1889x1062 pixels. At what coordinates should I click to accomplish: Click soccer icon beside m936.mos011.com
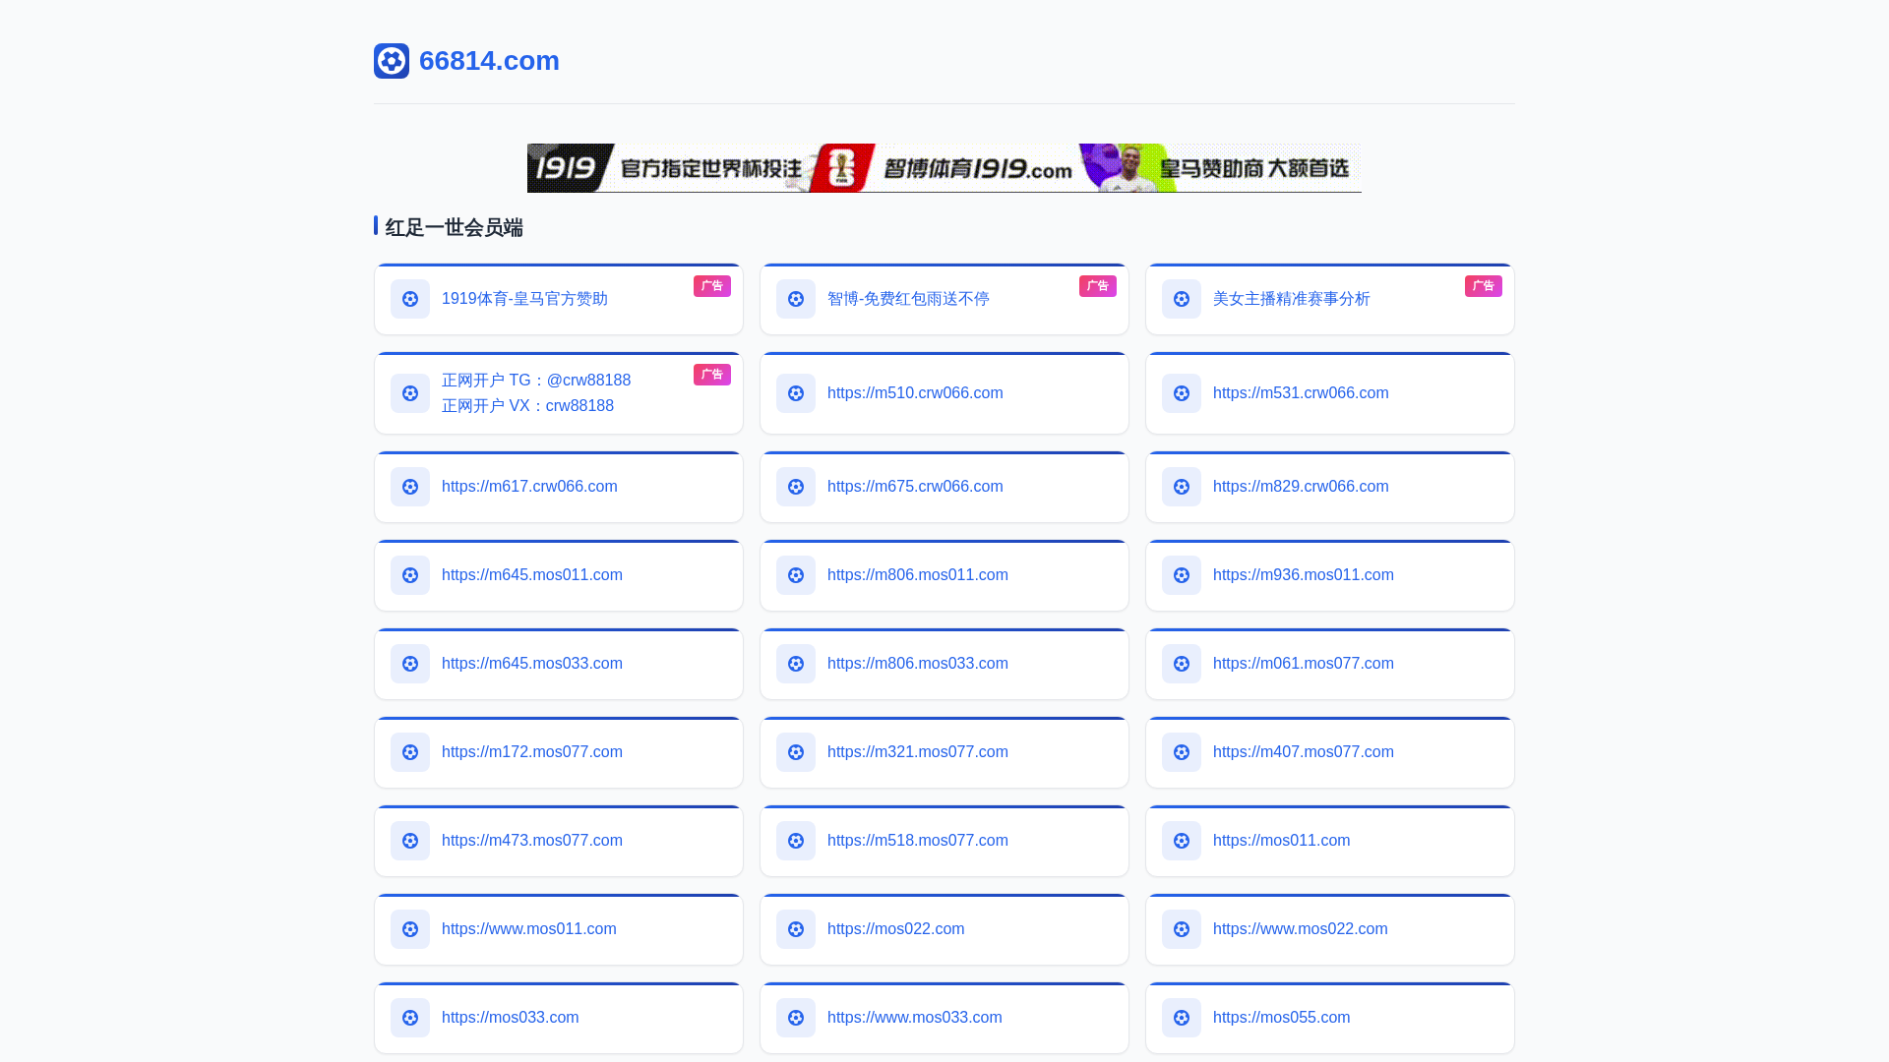[1182, 575]
